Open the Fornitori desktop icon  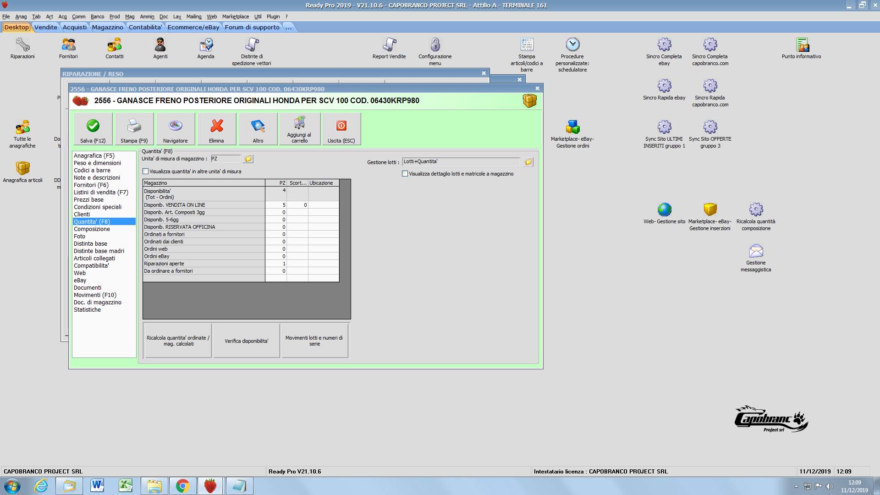pyautogui.click(x=68, y=48)
